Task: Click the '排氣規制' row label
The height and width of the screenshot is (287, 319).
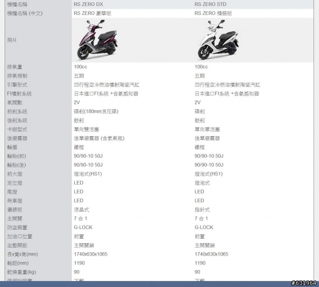Action: coord(17,76)
